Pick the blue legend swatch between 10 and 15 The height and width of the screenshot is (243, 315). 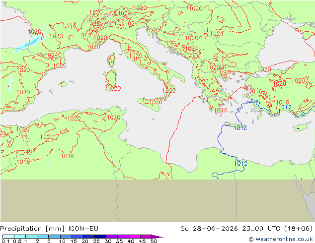click(x=66, y=237)
